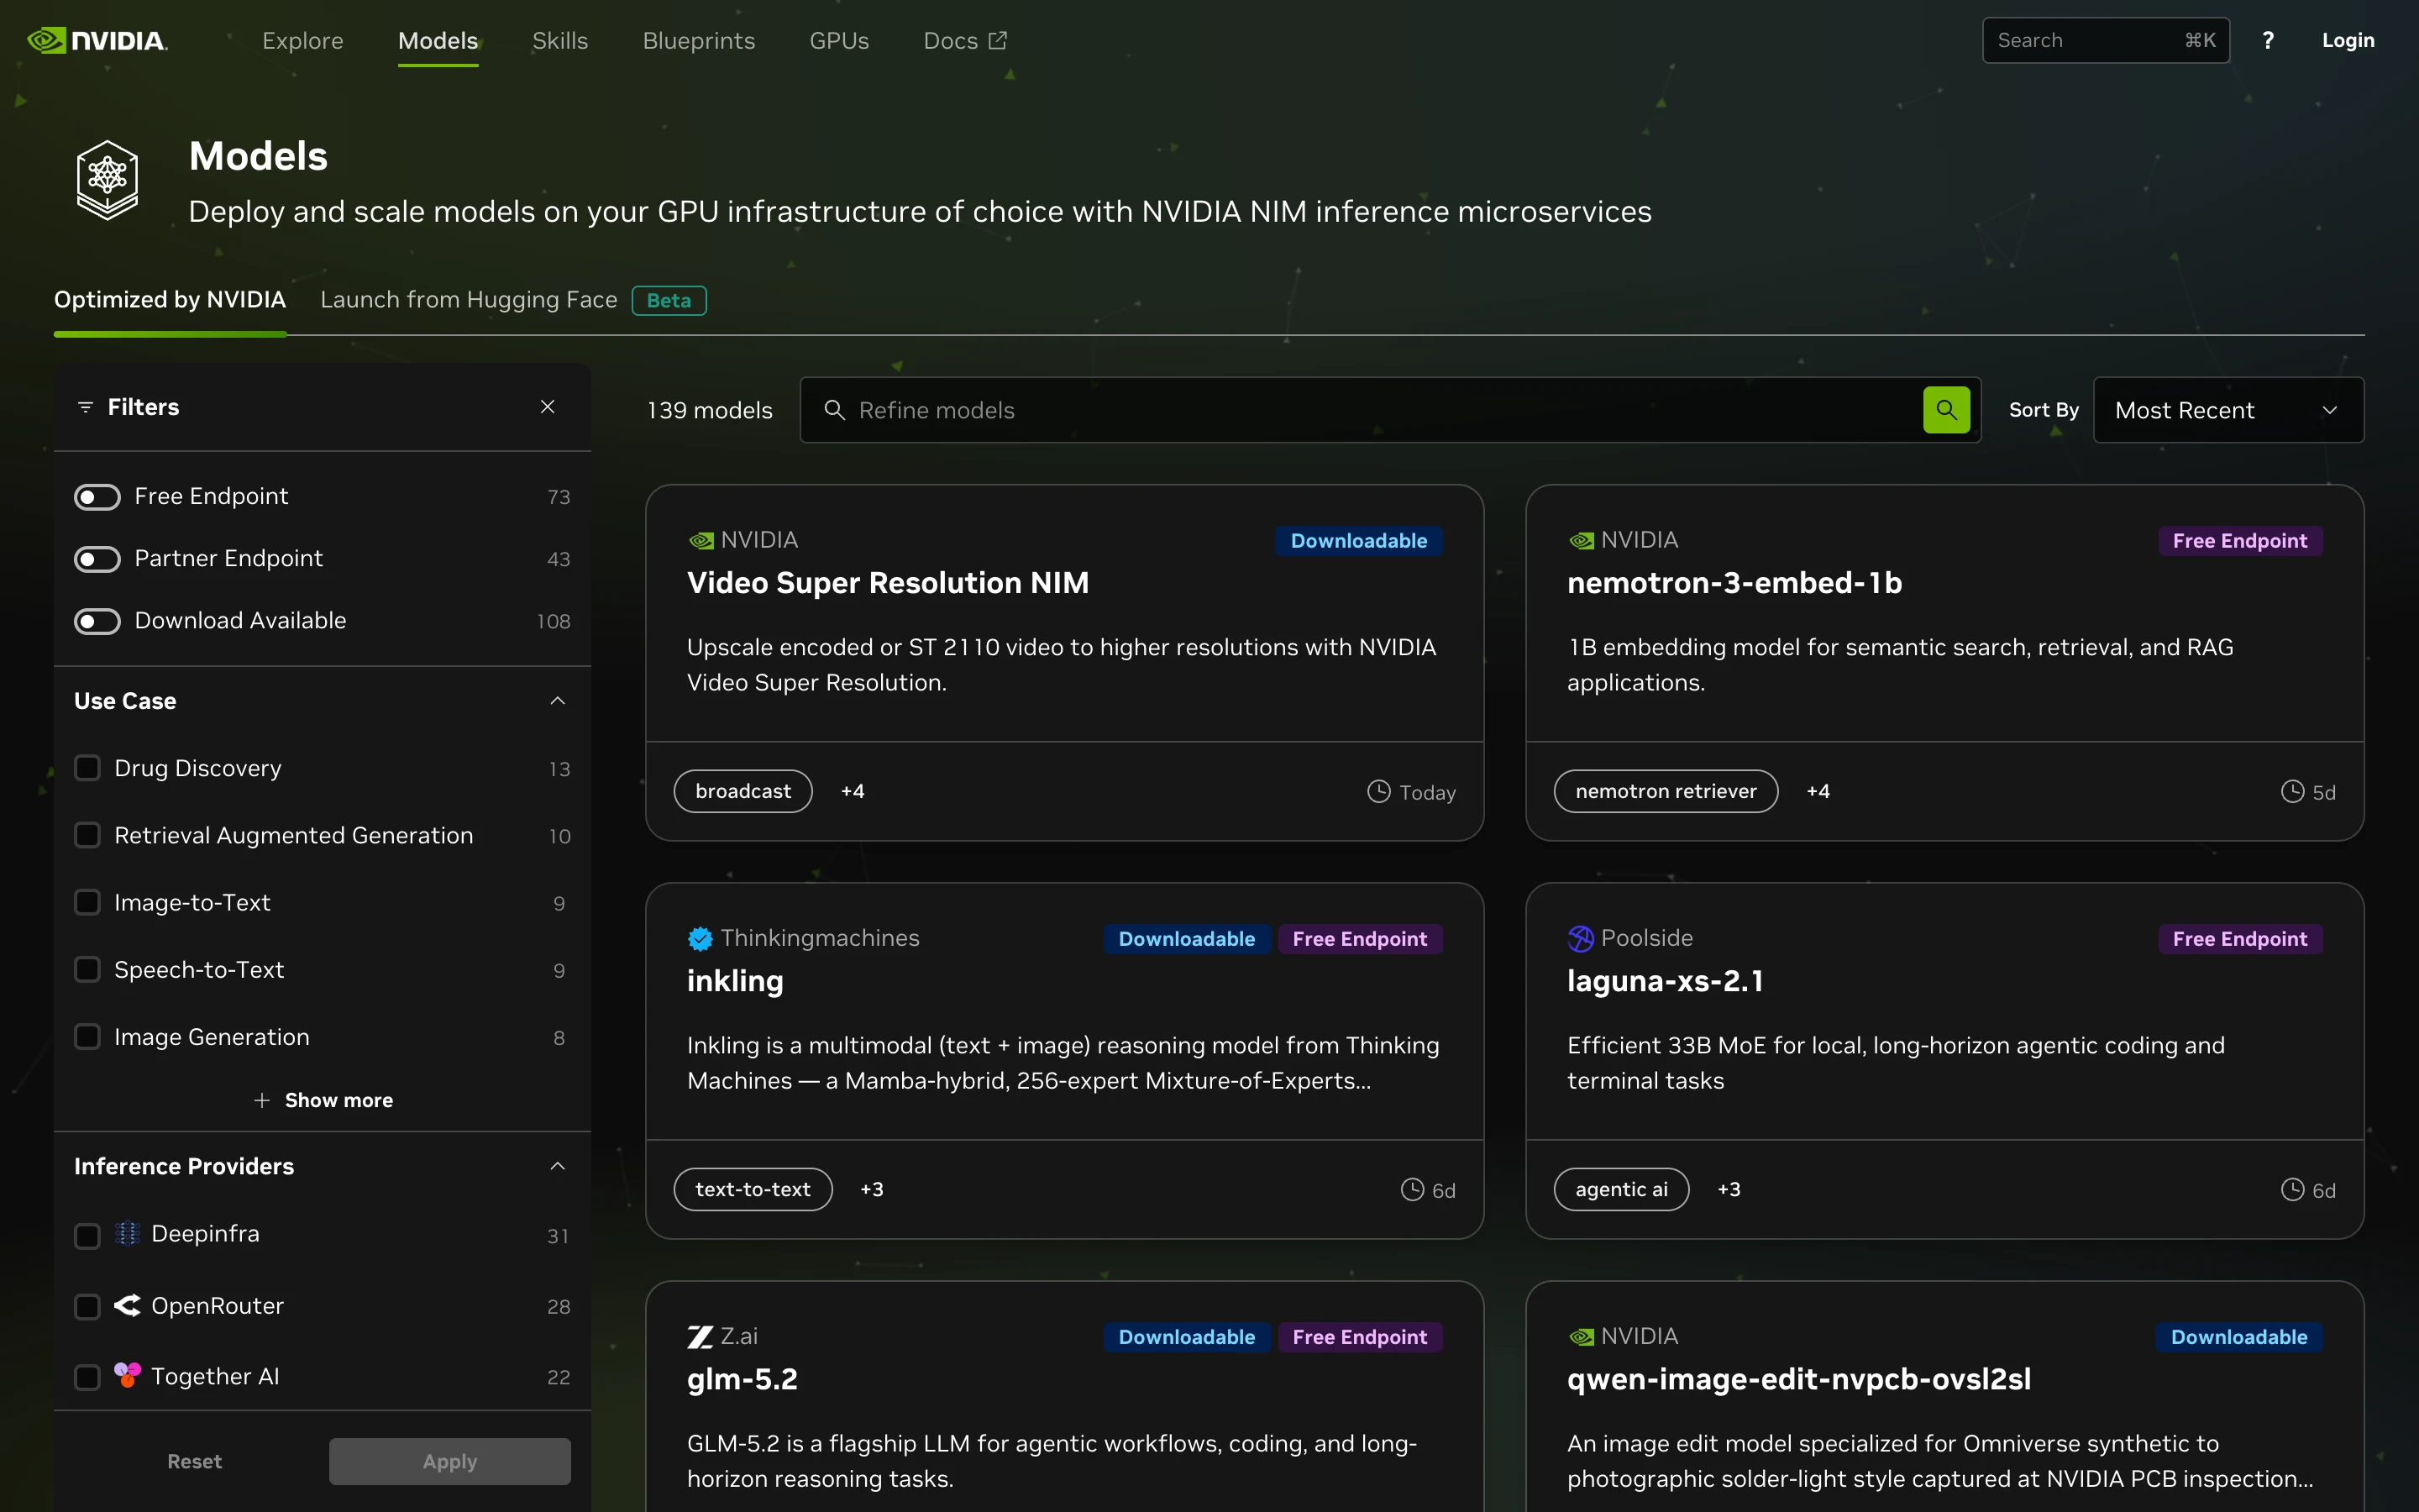Click magnifier icon inside Refine models field
This screenshot has width=2419, height=1512.
[834, 410]
